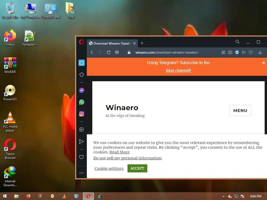
Task: Click Do not sell my personal information
Action: click(x=127, y=158)
